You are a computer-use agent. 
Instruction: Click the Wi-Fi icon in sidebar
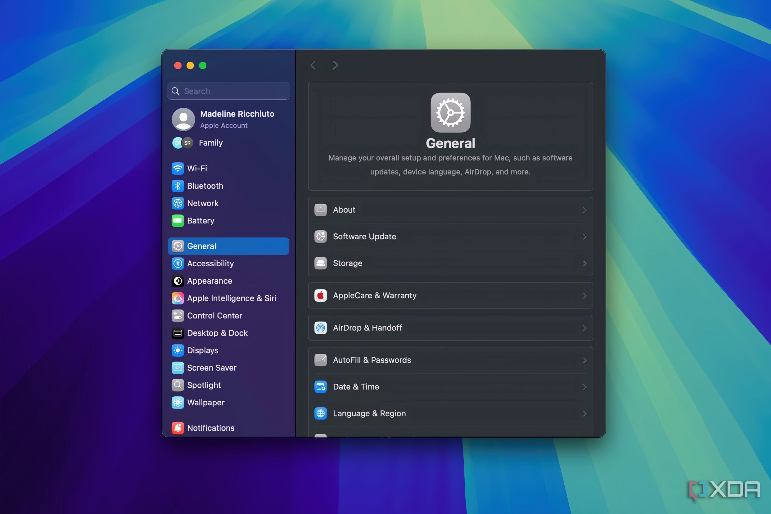[178, 169]
